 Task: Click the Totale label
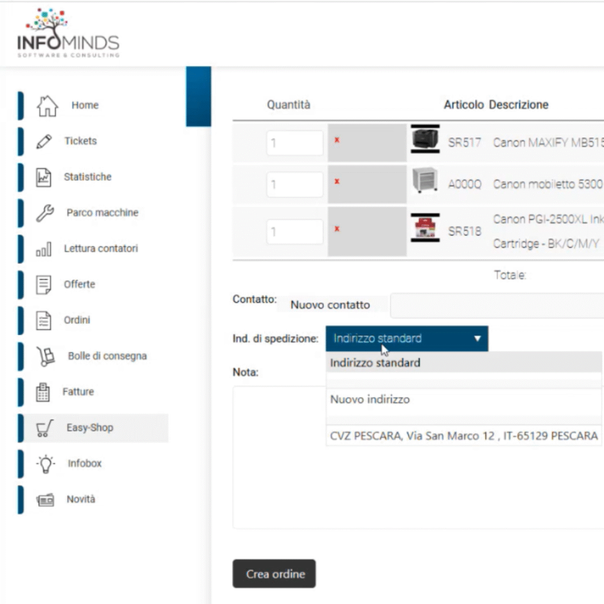coord(510,275)
